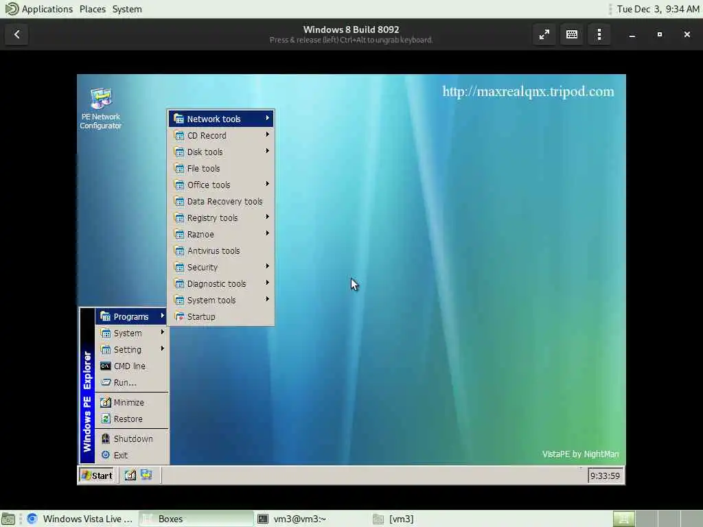Click the Minimize icon in Start menu
This screenshot has height=527, width=703.
(x=105, y=402)
